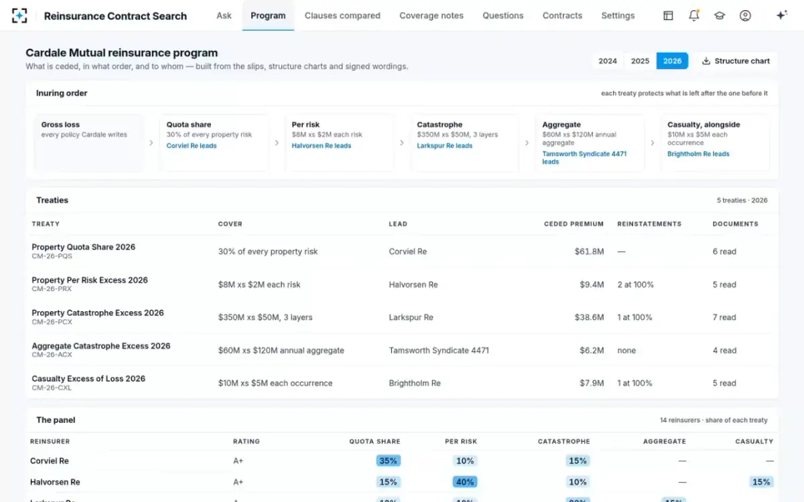
Task: Click Corviel Re 35% quota share chip
Action: point(388,461)
